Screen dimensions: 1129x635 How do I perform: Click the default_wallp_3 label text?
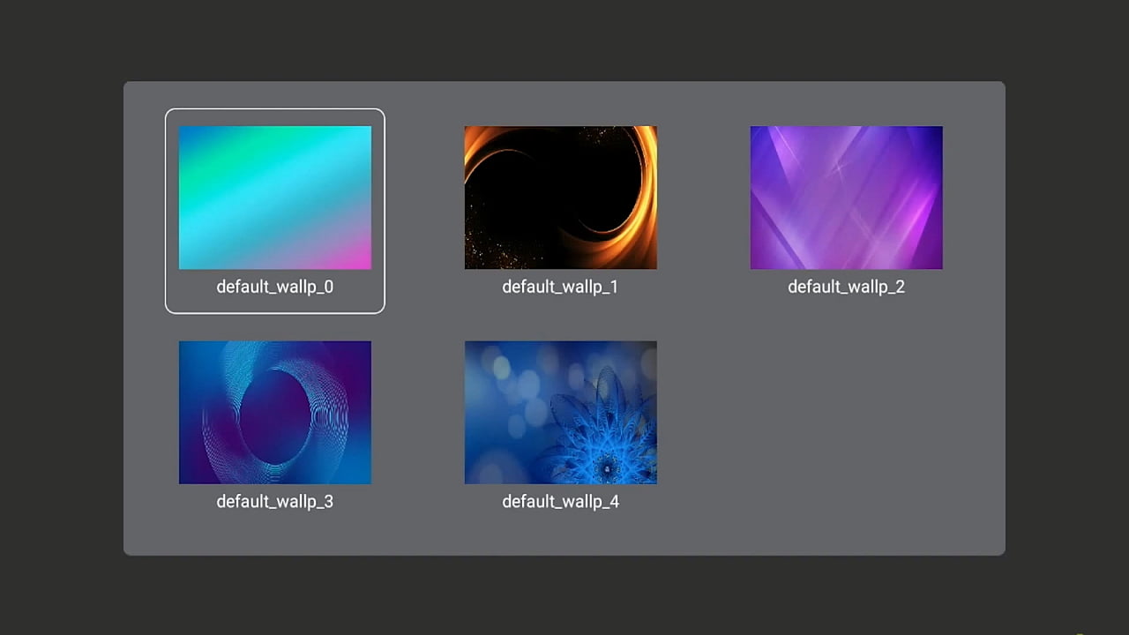[275, 502]
